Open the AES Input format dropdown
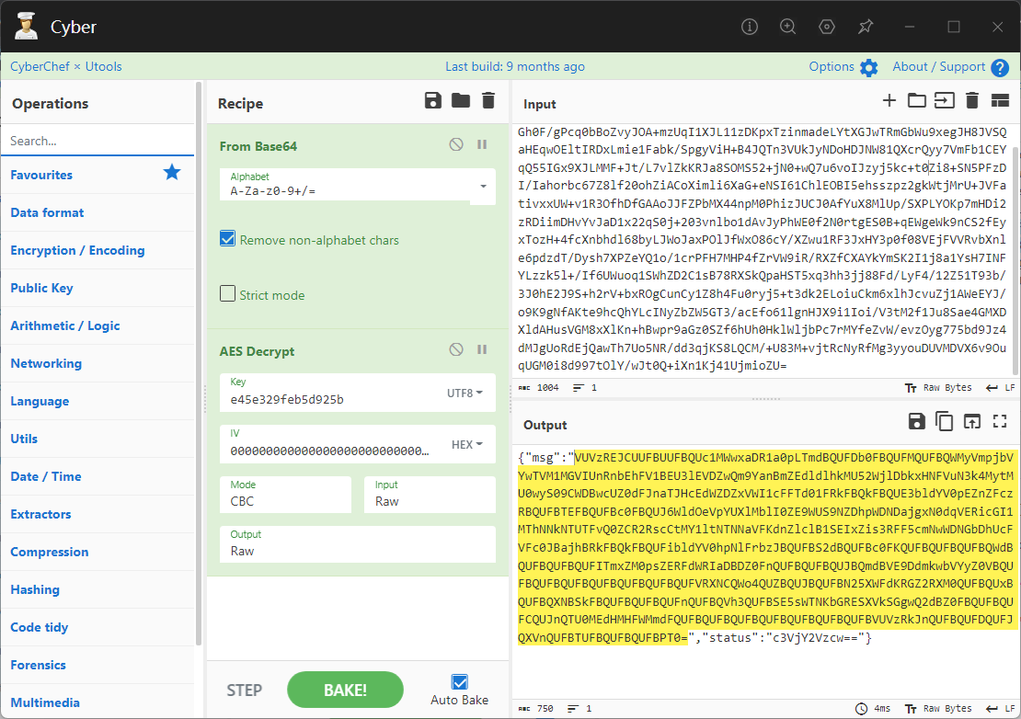Screen dimensions: 1021x719 (x=430, y=495)
